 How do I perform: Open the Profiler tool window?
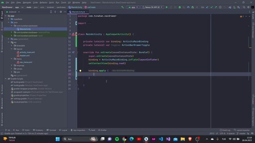(102, 130)
